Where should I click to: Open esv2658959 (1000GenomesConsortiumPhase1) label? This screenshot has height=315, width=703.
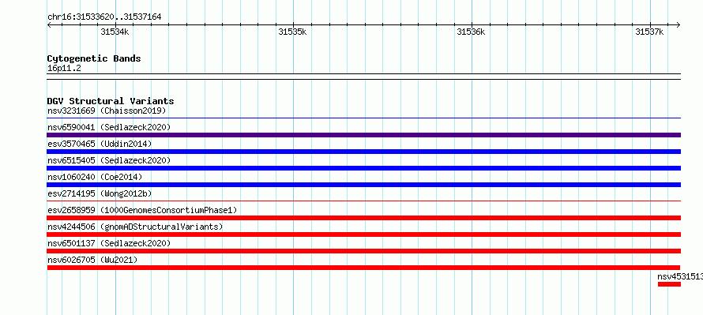142,210
